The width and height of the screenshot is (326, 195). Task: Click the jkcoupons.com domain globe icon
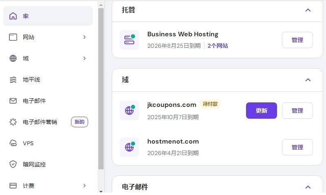[x=129, y=111]
